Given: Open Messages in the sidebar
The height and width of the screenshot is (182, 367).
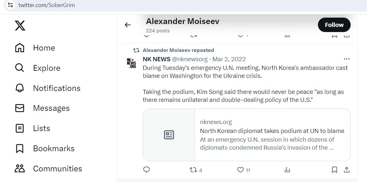Looking at the screenshot, I should click(x=42, y=108).
